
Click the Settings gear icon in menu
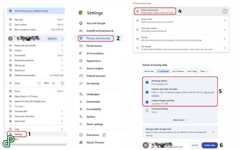pyautogui.click(x=10, y=134)
